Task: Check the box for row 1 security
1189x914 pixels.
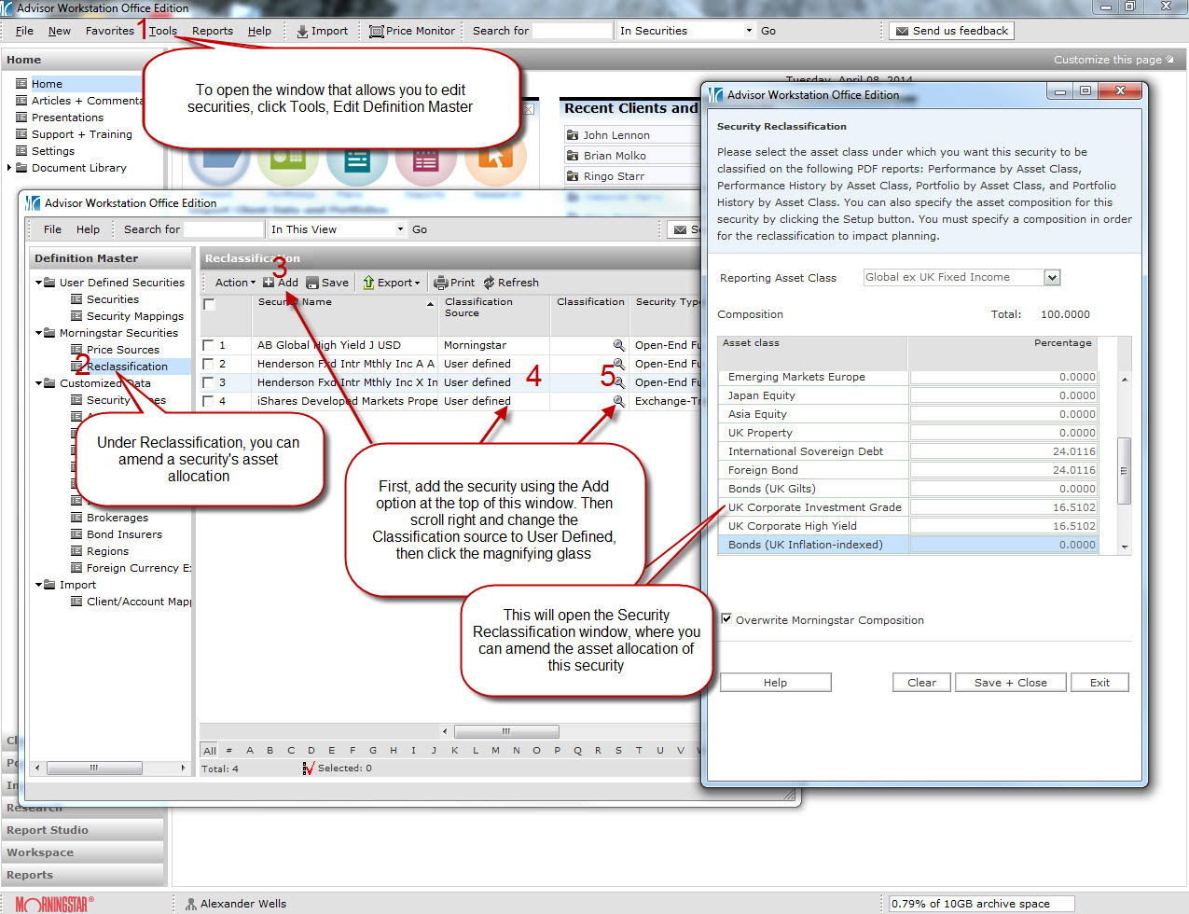Action: (x=208, y=345)
